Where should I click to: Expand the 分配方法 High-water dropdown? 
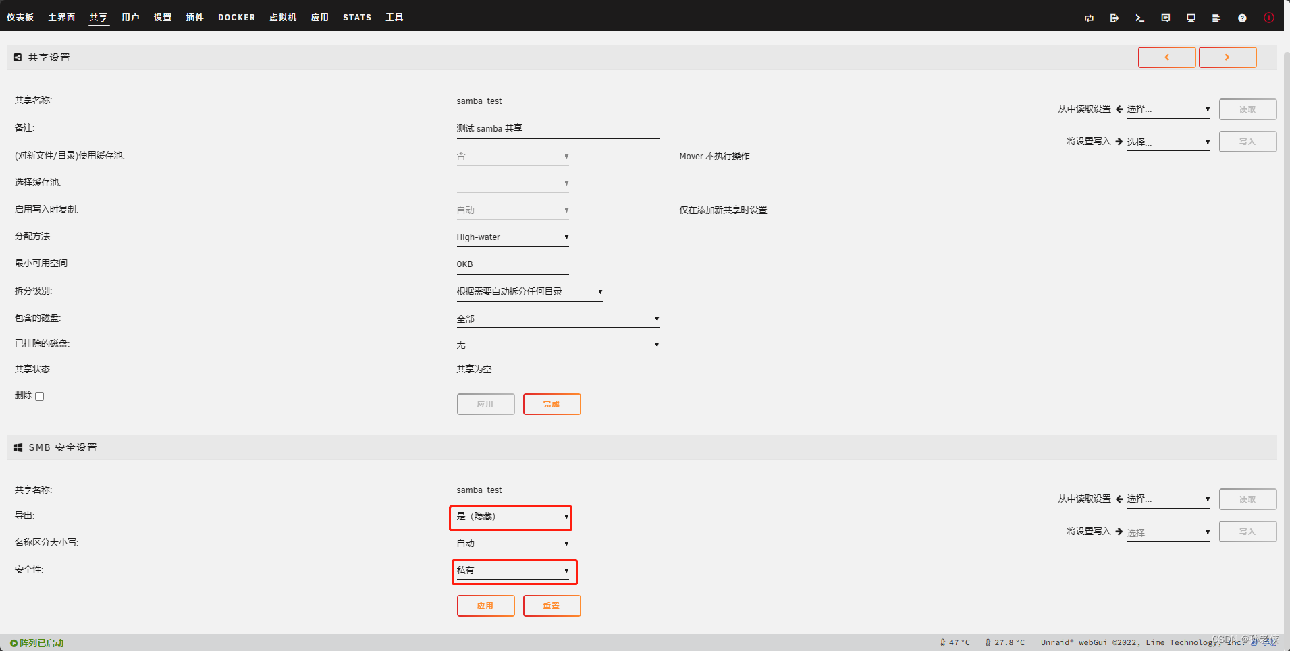click(512, 237)
